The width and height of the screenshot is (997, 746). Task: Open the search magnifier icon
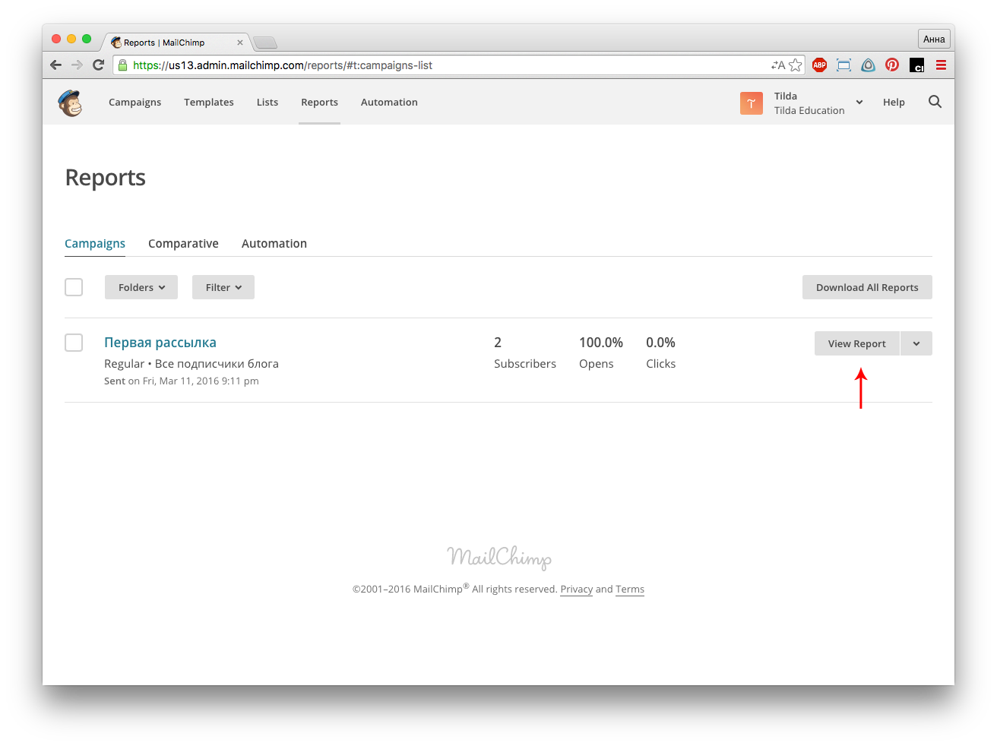(x=935, y=102)
